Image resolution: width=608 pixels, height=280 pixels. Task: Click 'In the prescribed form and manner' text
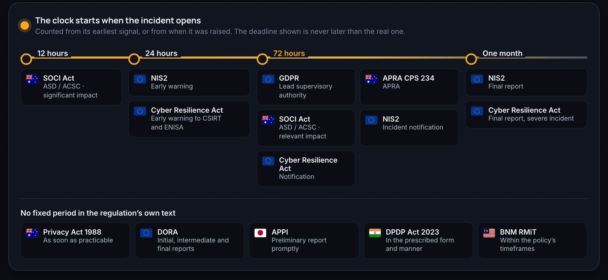pyautogui.click(x=420, y=245)
